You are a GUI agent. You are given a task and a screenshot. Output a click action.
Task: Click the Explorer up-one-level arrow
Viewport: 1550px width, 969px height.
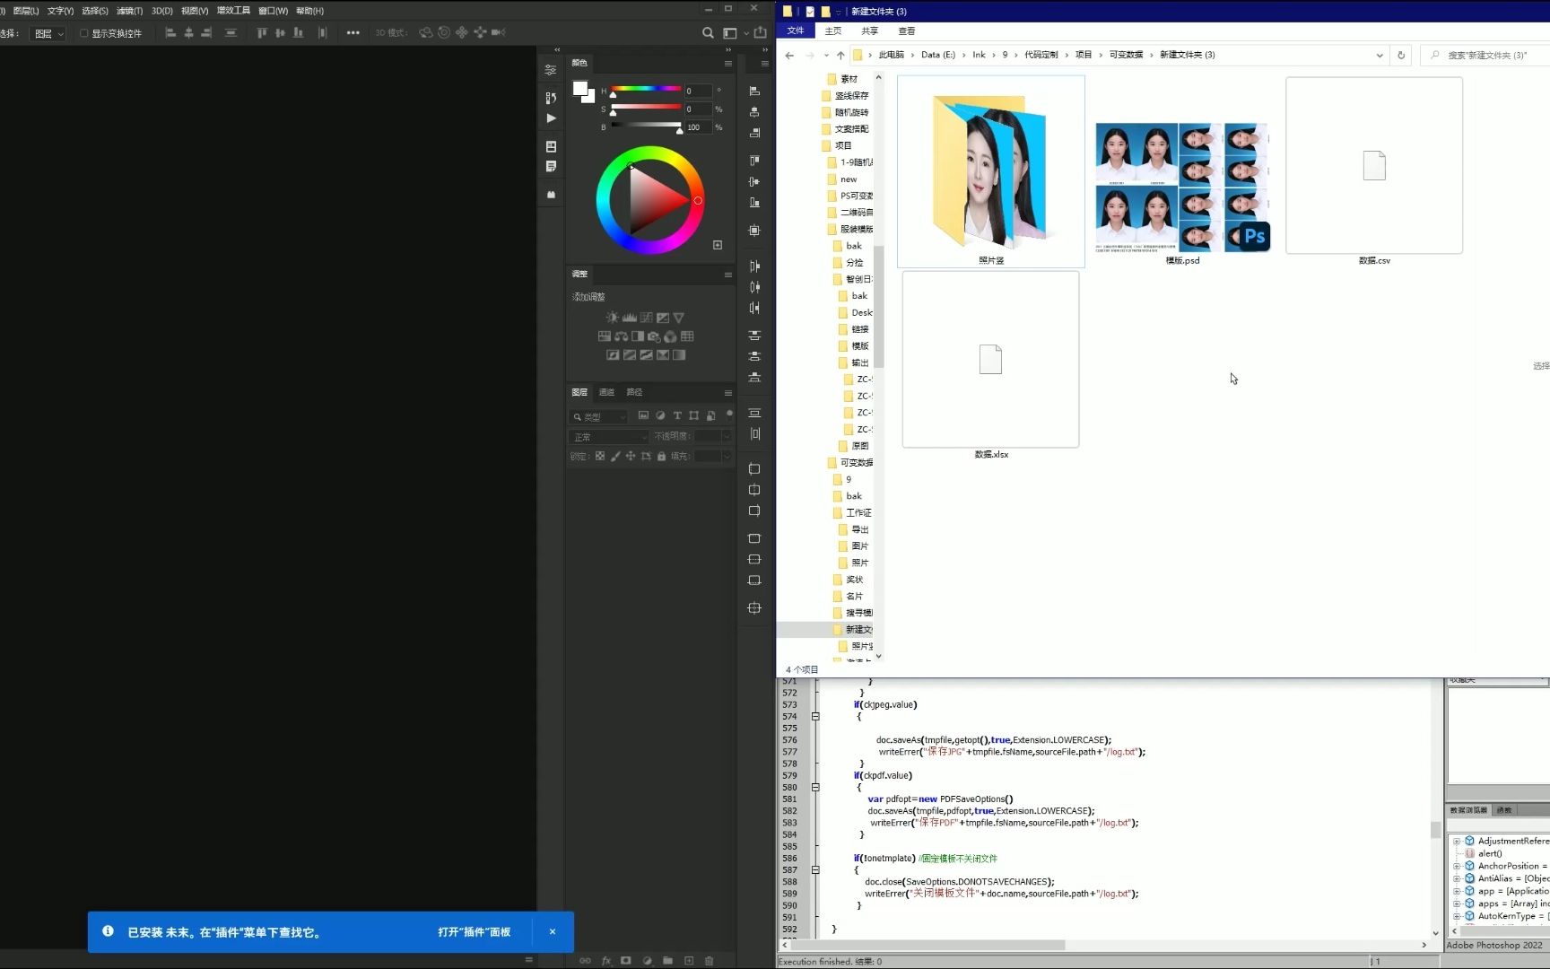tap(840, 55)
